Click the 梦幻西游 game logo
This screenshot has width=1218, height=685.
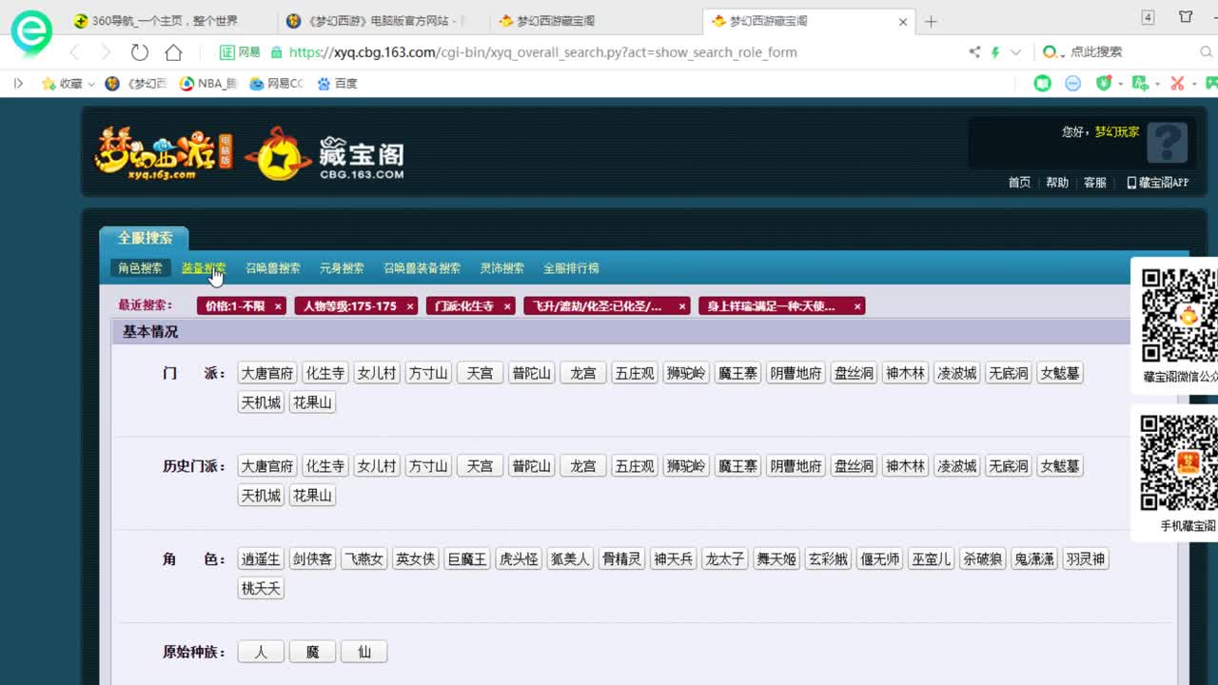(162, 152)
